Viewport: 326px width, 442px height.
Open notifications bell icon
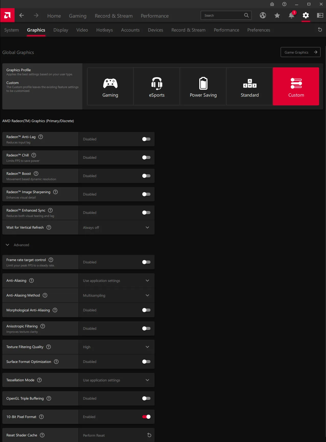[292, 16]
